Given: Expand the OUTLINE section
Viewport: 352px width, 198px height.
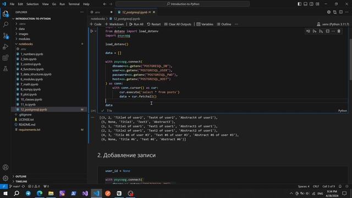Looking at the screenshot, I should pyautogui.click(x=21, y=177).
